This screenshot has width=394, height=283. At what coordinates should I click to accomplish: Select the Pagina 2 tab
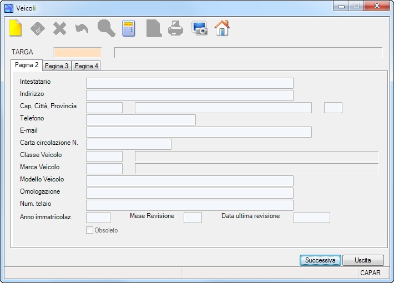(x=27, y=65)
